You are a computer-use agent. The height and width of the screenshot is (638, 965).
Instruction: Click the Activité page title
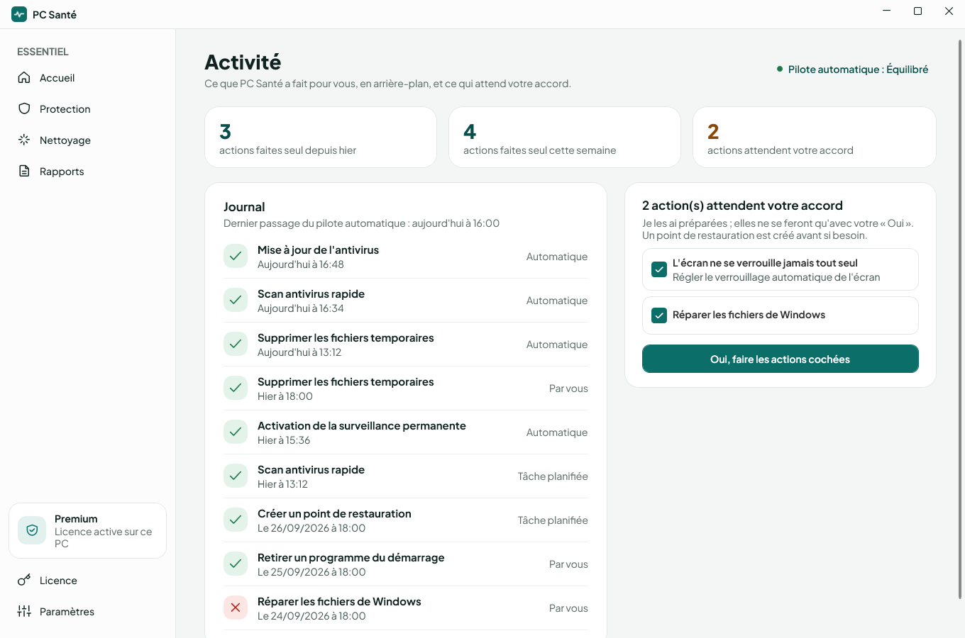(x=243, y=62)
